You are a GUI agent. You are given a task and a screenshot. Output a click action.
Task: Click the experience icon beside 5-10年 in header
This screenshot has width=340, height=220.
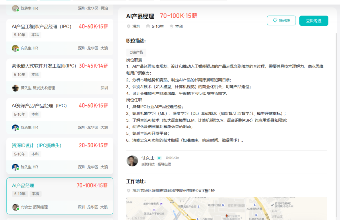[148, 26]
